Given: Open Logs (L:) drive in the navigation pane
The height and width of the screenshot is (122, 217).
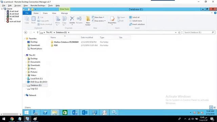Looking at the screenshot, I should [x=34, y=89].
